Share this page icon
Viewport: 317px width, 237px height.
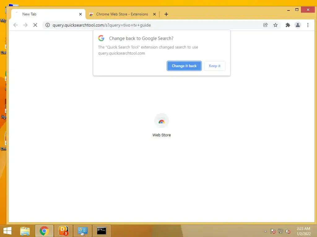tap(265, 25)
